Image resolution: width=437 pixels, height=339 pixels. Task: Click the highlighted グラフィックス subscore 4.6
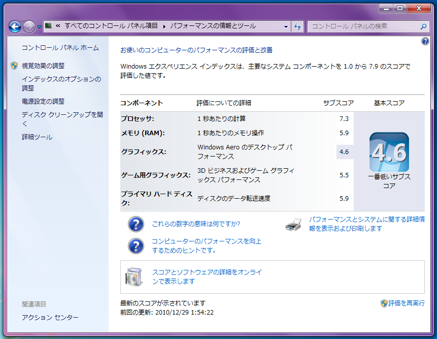pyautogui.click(x=344, y=152)
